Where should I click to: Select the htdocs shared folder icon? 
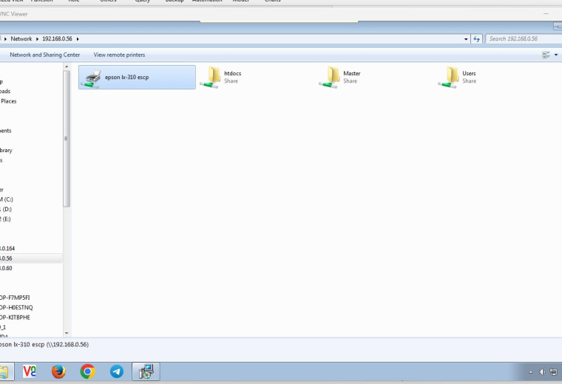point(210,78)
